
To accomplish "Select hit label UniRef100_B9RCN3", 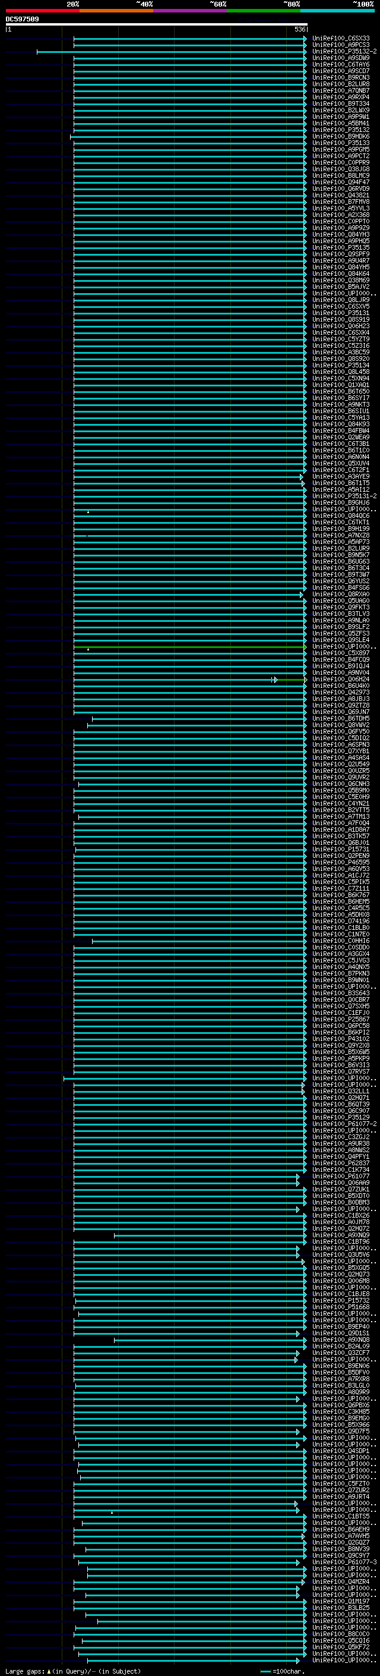I will [x=341, y=77].
